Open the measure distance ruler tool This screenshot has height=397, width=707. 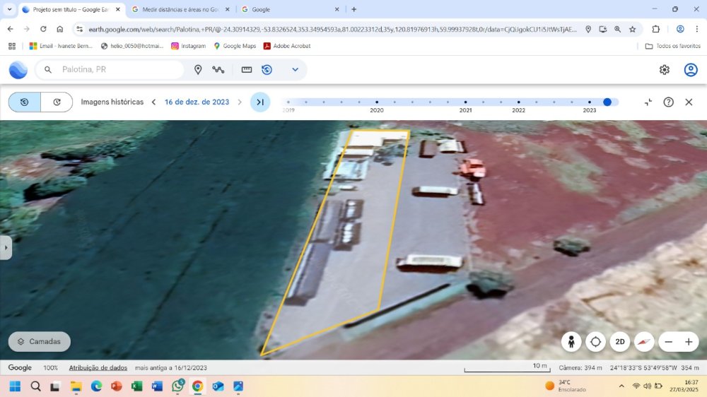[x=246, y=69]
